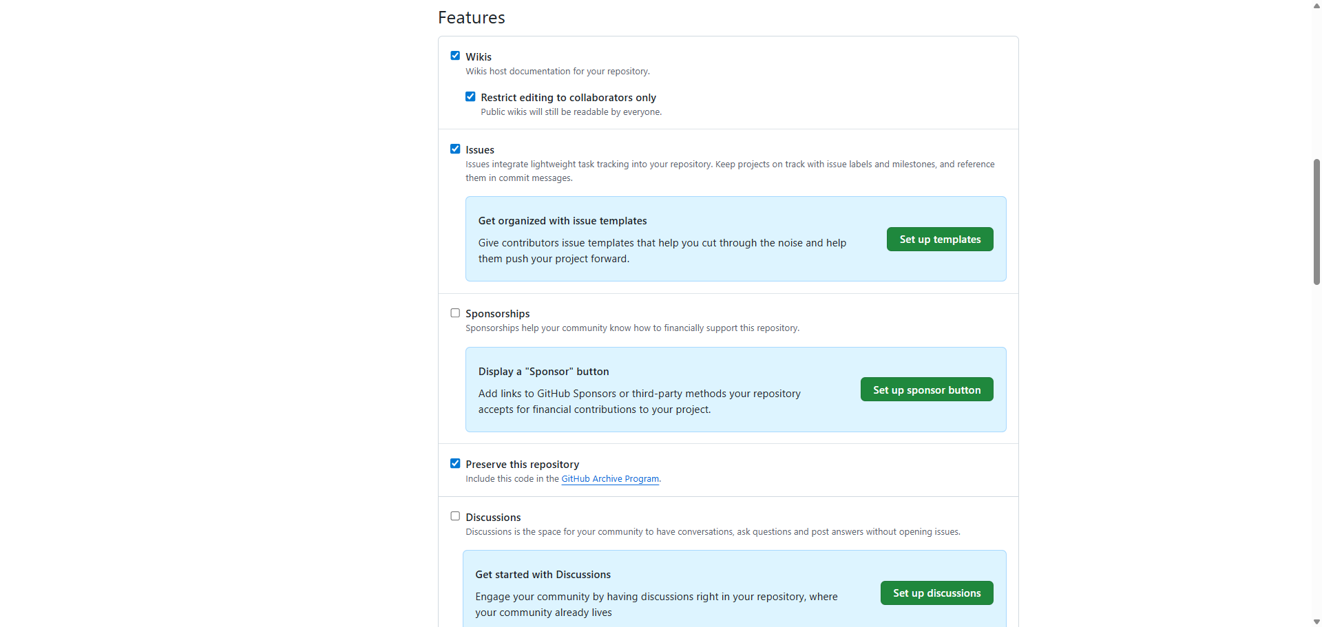Screen dimensions: 1322x627
Task: Click the scroll up arrow of the scrollbar
Action: [x=1316, y=6]
